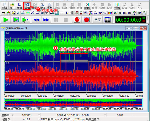Click the green level indicator beside the timer
Viewport: 150px width, 121px height.
[143, 18]
